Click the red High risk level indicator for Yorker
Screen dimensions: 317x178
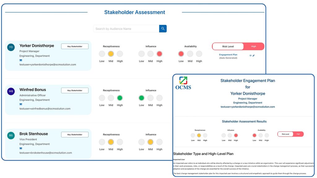coord(254,46)
